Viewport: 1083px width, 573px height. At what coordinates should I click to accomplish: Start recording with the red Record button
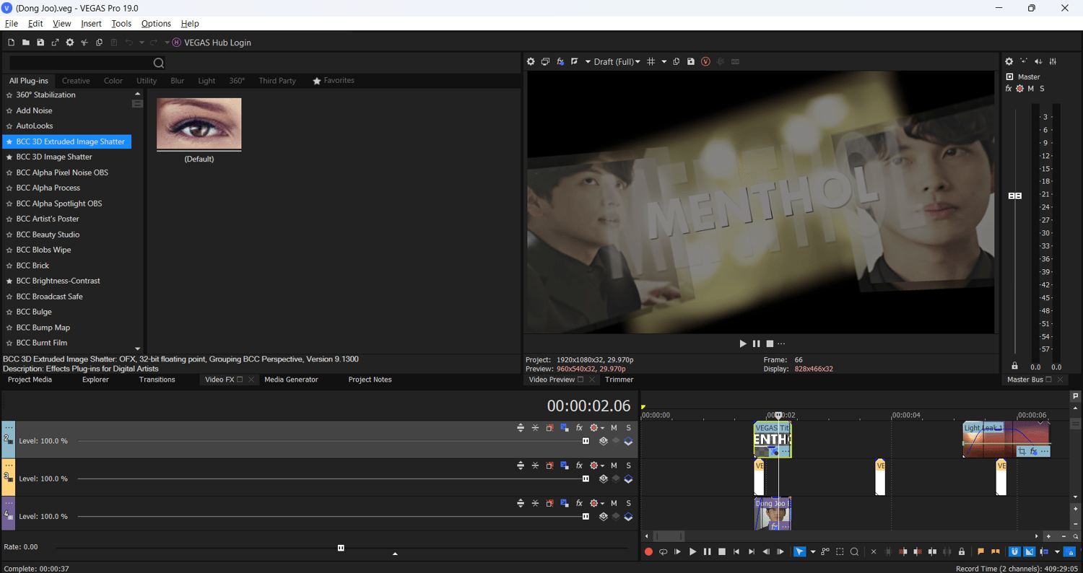pos(648,552)
